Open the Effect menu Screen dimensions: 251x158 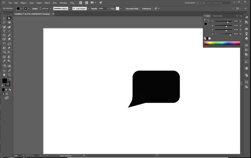(47, 3)
